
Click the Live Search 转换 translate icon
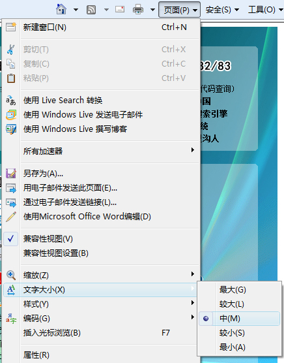click(x=11, y=101)
